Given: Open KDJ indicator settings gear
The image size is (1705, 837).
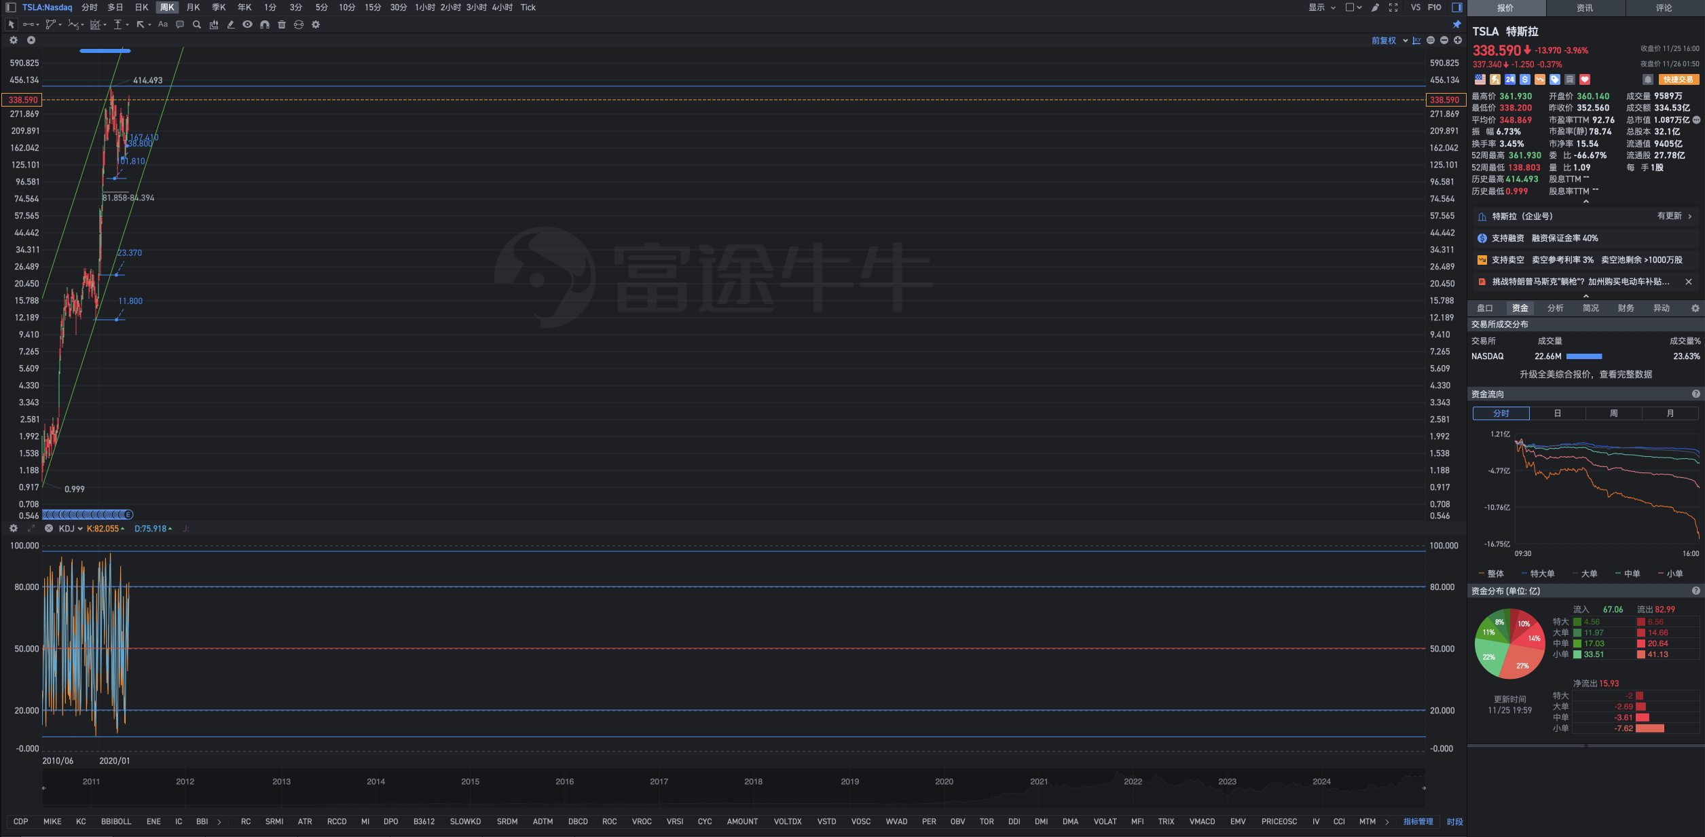Looking at the screenshot, I should 13,528.
